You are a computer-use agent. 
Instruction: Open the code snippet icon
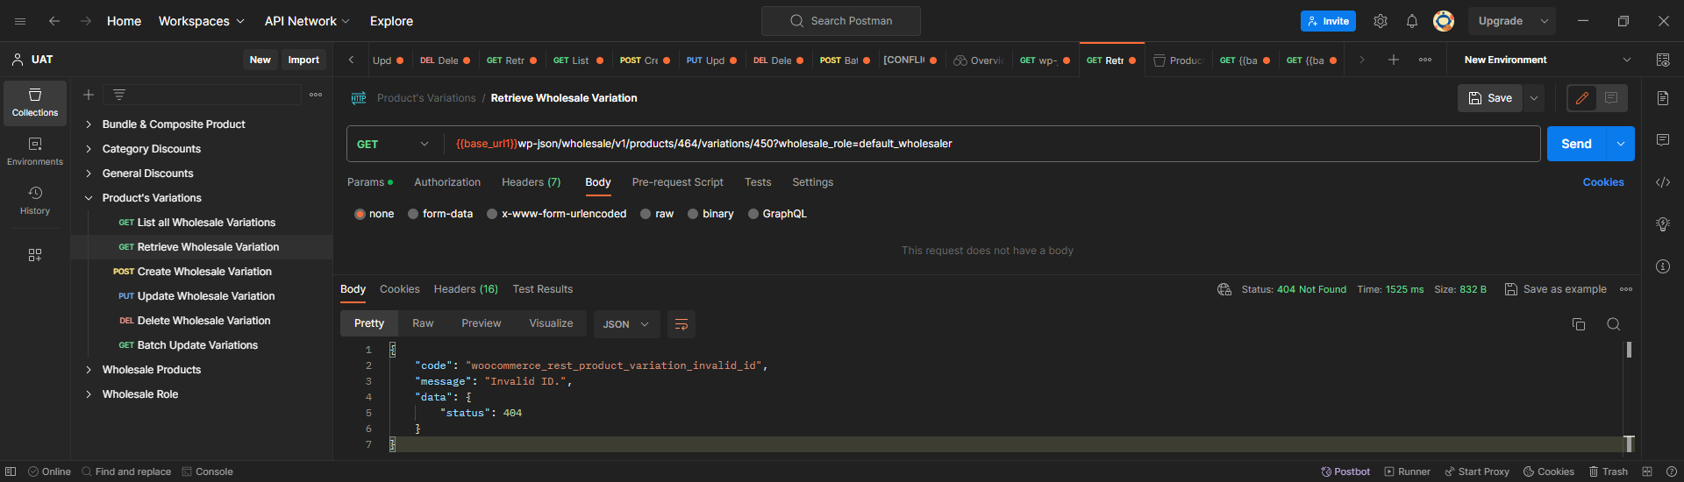coord(1663,182)
